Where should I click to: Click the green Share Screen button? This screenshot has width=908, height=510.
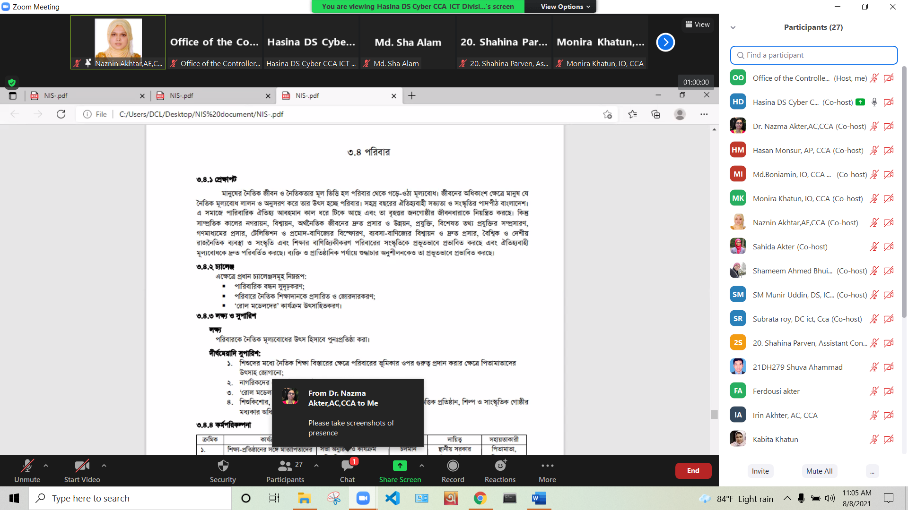click(x=400, y=471)
